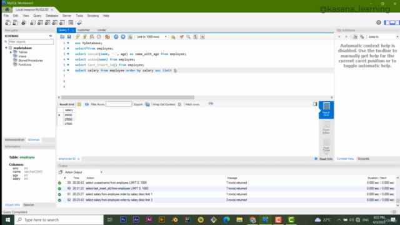The height and width of the screenshot is (225, 400).
Task: Switch to the corder tab
Action: click(102, 30)
